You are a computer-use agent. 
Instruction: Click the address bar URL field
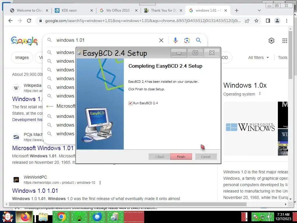[x=143, y=21]
